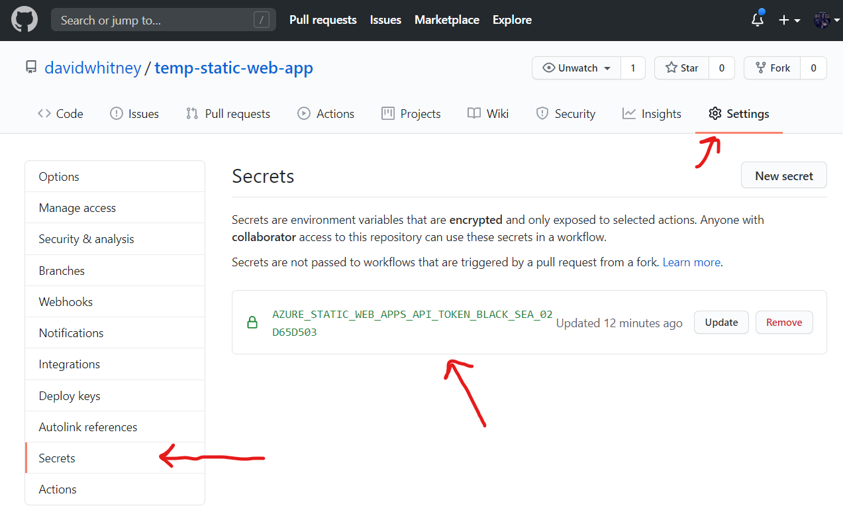Open the Unwatch dropdown
This screenshot has width=843, height=512.
(x=576, y=68)
